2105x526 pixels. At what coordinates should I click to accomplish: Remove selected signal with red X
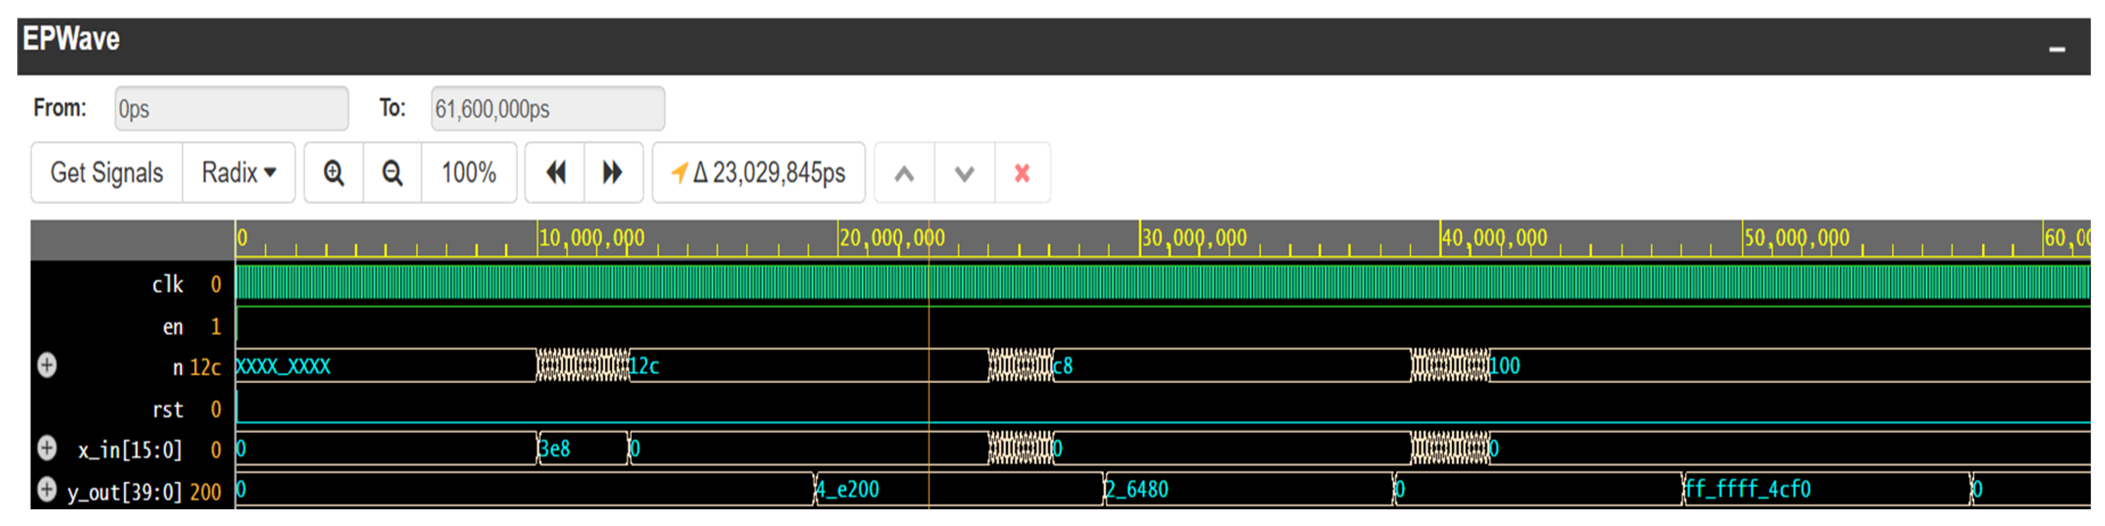(1021, 173)
